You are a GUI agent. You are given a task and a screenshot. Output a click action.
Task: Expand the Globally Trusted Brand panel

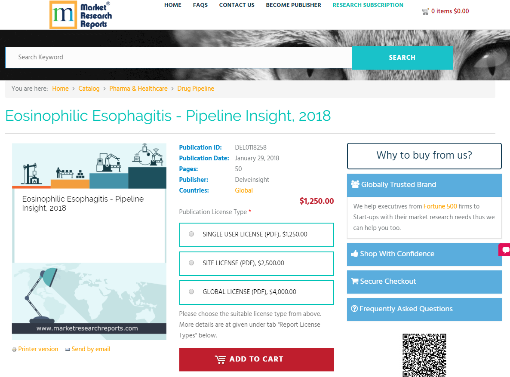click(424, 185)
